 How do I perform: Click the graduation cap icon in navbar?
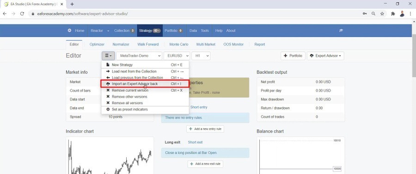tap(341, 31)
